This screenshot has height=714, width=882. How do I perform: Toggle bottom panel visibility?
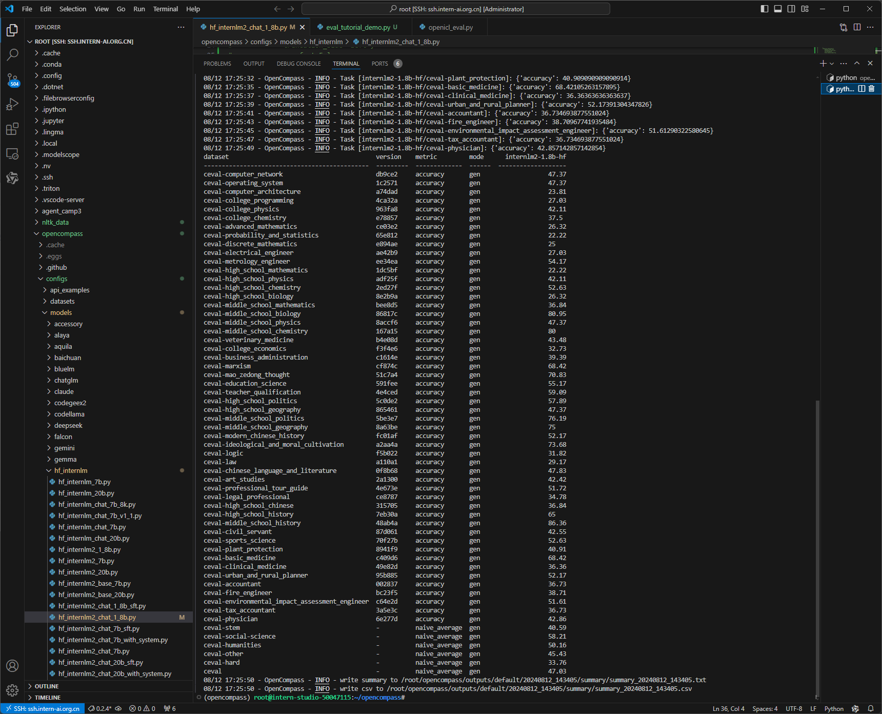[778, 9]
